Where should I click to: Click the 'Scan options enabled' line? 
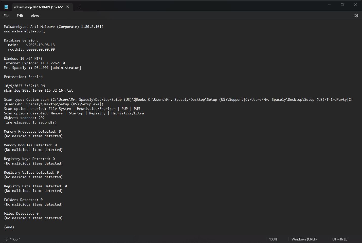(x=72, y=109)
